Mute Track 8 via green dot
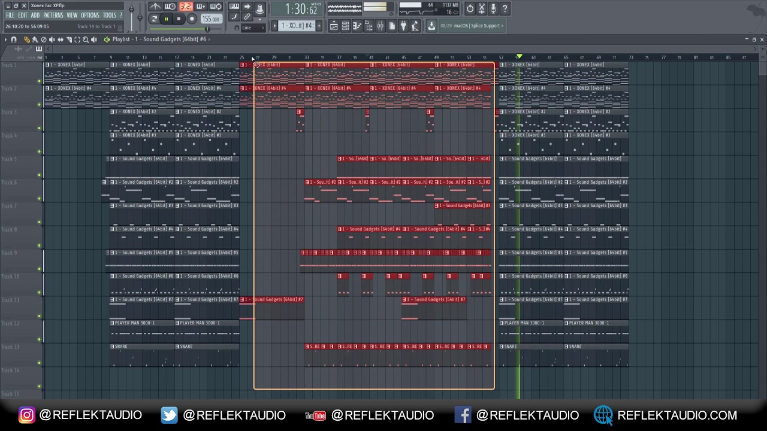The width and height of the screenshot is (767, 431). coord(40,245)
